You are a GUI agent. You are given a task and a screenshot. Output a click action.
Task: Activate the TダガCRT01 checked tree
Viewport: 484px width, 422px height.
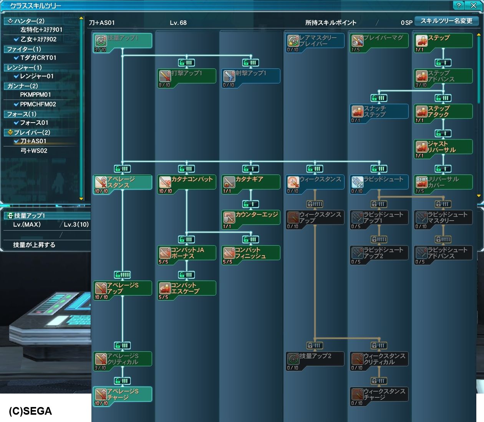tap(38, 58)
